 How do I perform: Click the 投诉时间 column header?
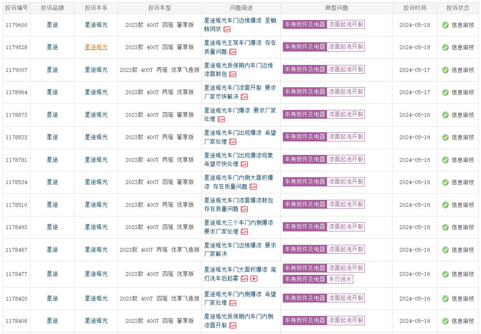tap(414, 8)
